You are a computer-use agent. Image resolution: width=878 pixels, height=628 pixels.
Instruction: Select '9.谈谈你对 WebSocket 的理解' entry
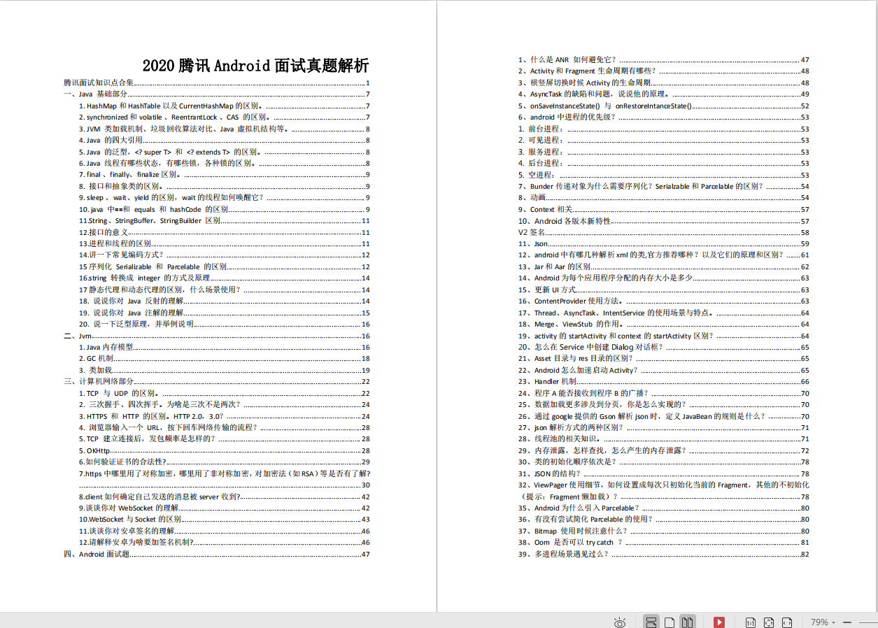pyautogui.click(x=224, y=508)
